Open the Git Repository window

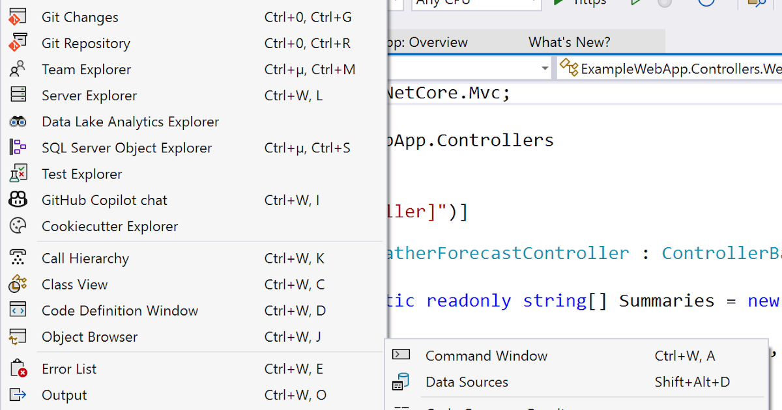click(x=86, y=44)
